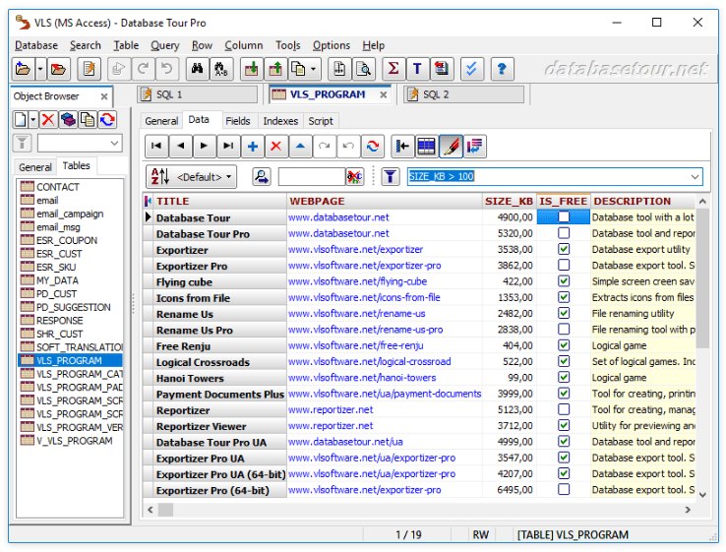The width and height of the screenshot is (726, 552).
Task: Delete object red X in Object Browser
Action: (x=48, y=120)
